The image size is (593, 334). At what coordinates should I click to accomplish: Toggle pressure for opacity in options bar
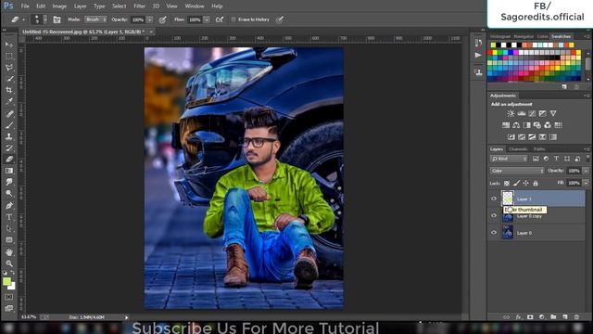tap(163, 19)
